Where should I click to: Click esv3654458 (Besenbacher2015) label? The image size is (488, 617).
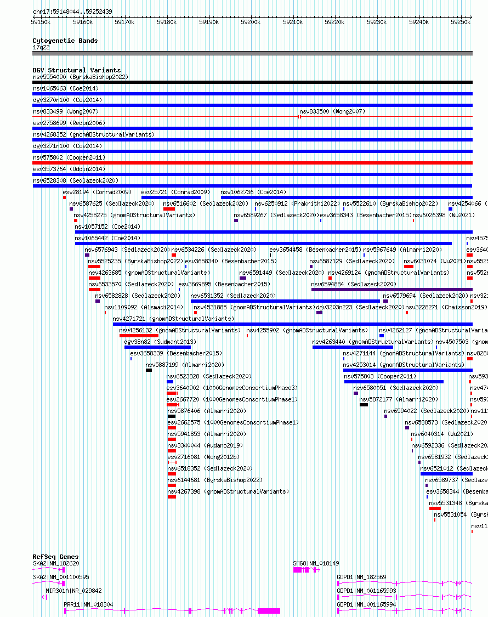click(315, 250)
